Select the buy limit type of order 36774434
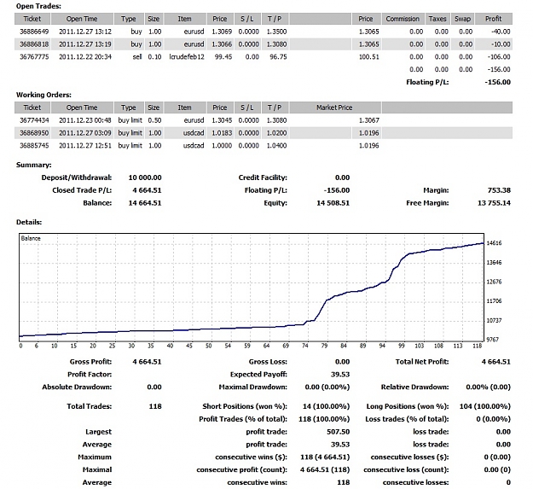This screenshot has height=489, width=533. [x=130, y=120]
